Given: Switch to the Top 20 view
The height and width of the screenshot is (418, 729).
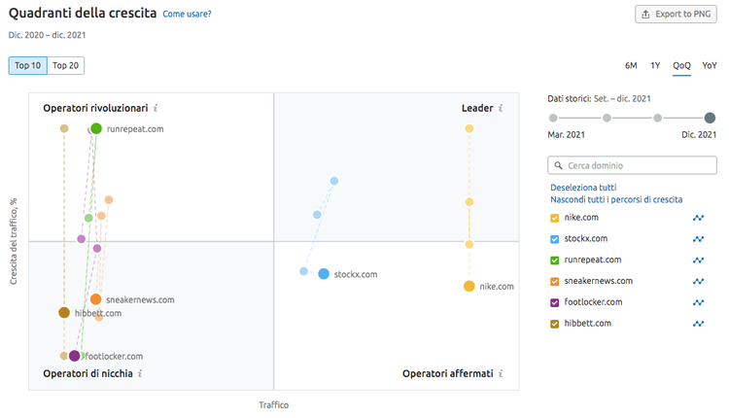Looking at the screenshot, I should click(65, 65).
